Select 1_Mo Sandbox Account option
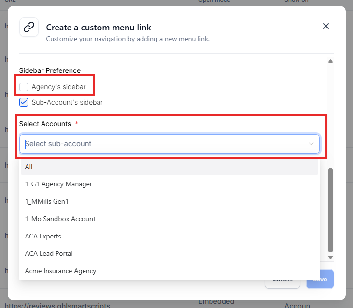 pyautogui.click(x=60, y=219)
